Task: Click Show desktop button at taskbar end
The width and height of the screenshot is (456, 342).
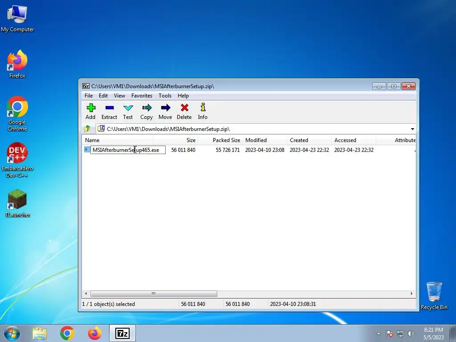Action: (x=453, y=333)
